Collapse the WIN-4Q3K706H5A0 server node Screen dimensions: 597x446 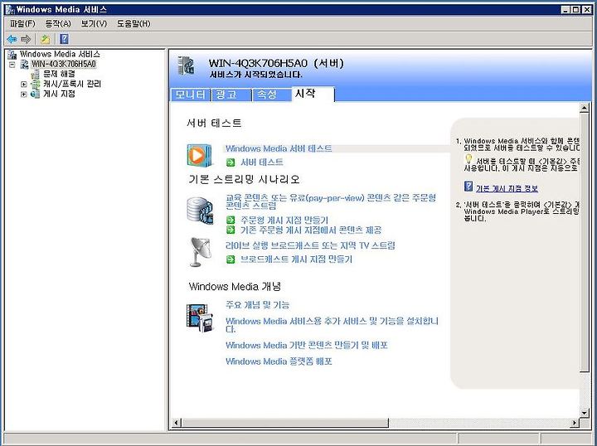(12, 65)
